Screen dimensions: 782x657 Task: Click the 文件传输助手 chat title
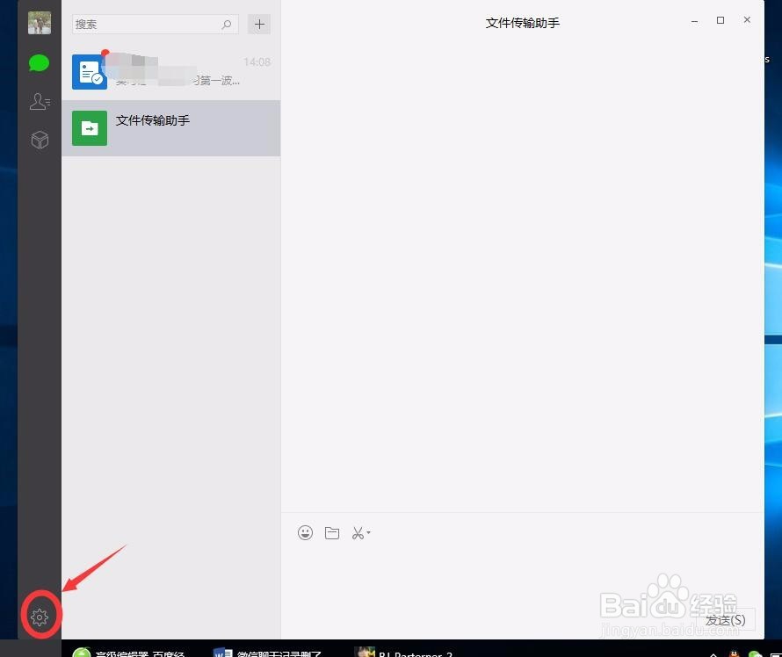point(522,23)
